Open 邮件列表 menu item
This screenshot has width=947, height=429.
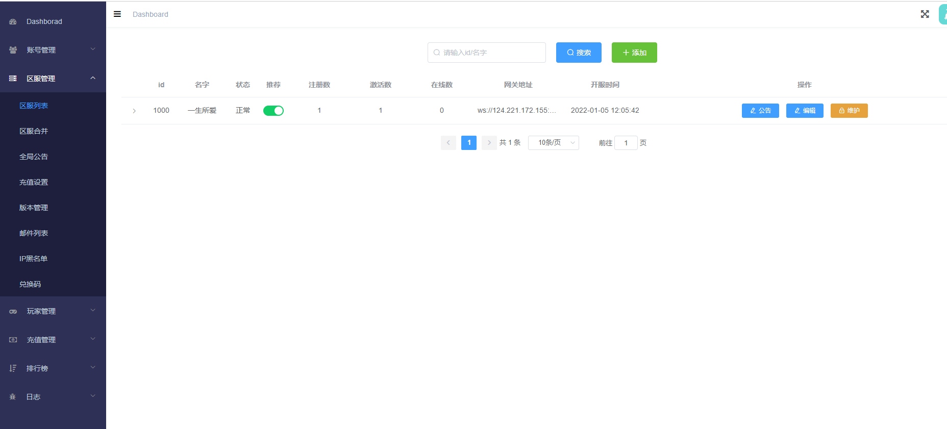click(x=53, y=233)
